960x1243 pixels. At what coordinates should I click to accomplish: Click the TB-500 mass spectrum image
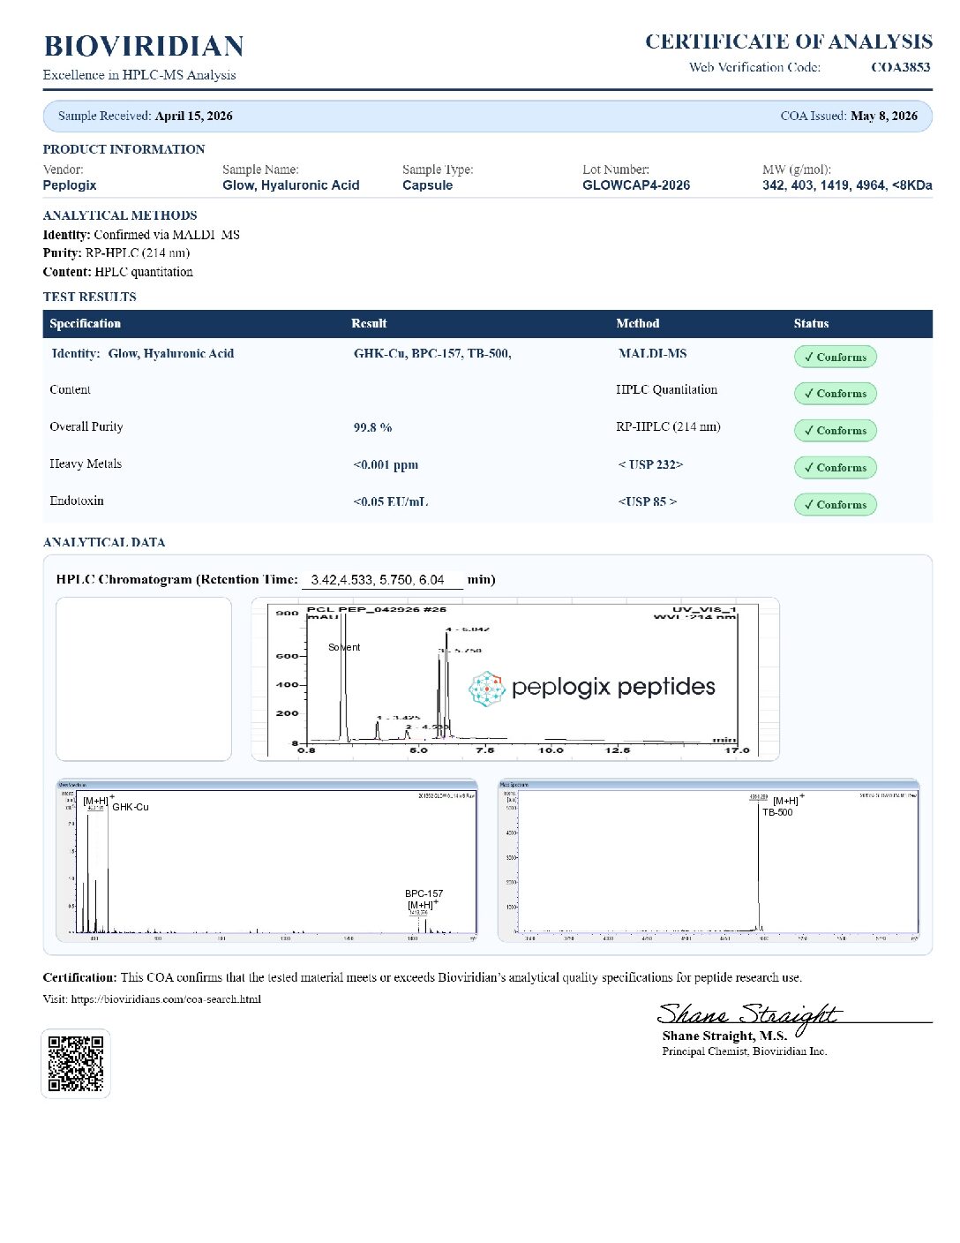pyautogui.click(x=709, y=860)
